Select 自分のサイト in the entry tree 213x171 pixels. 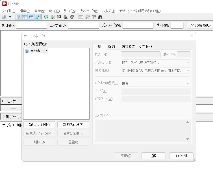(x=39, y=51)
